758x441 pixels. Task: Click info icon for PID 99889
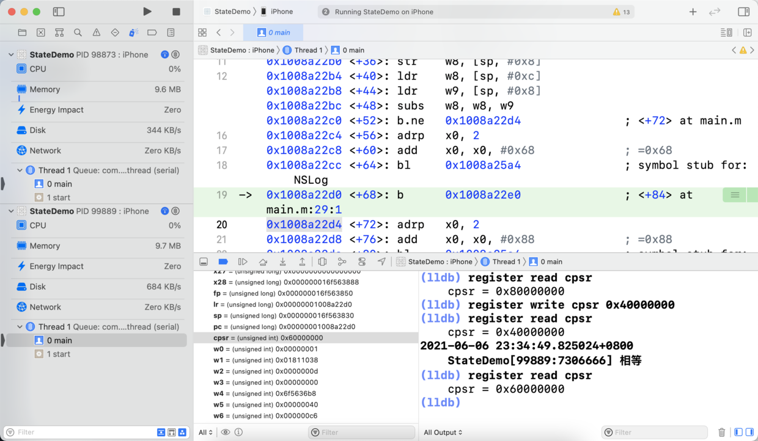[164, 211]
